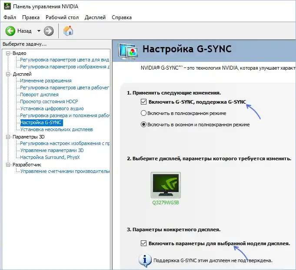The image size is (296, 270).
Task: Click the NVIDIA Control Panel title icon
Action: pyautogui.click(x=7, y=6)
